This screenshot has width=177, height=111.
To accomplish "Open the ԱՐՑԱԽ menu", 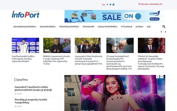I will (139, 27).
